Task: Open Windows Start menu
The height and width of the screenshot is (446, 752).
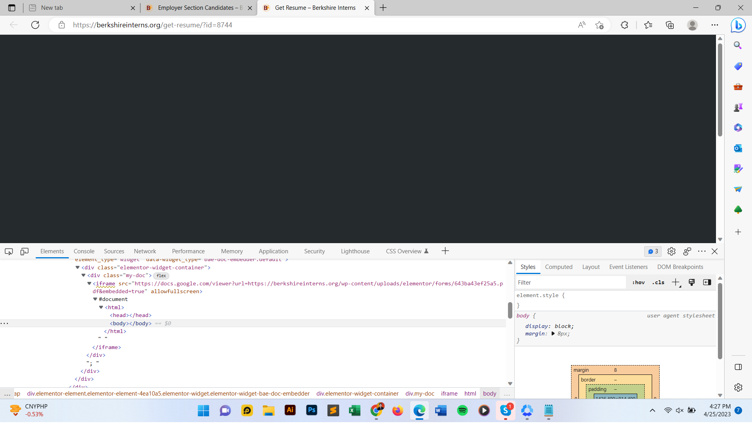Action: coord(203,410)
